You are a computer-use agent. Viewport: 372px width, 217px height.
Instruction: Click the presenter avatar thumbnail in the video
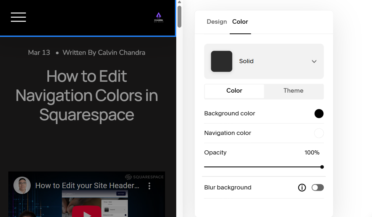[22, 185]
